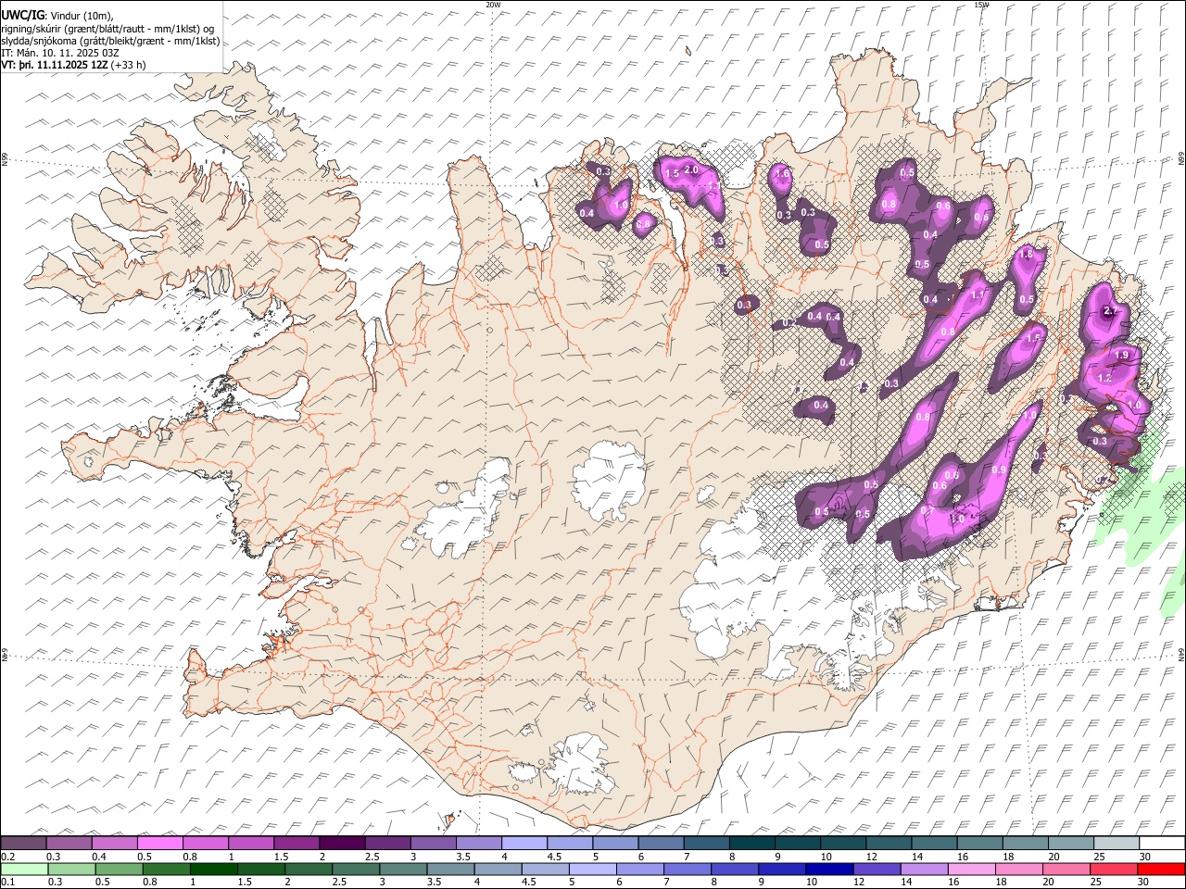This screenshot has height=889, width=1186.
Task: Click the rain legend swatch starting at 0.8
Action: point(166,869)
